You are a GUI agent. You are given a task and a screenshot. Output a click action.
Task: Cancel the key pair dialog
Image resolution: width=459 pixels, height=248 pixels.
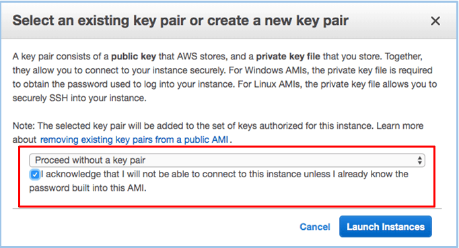coord(315,227)
